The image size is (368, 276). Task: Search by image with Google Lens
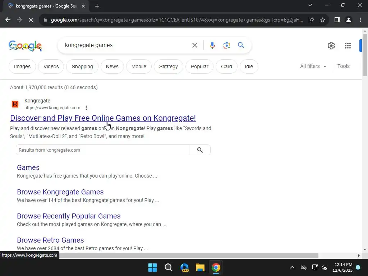226,45
